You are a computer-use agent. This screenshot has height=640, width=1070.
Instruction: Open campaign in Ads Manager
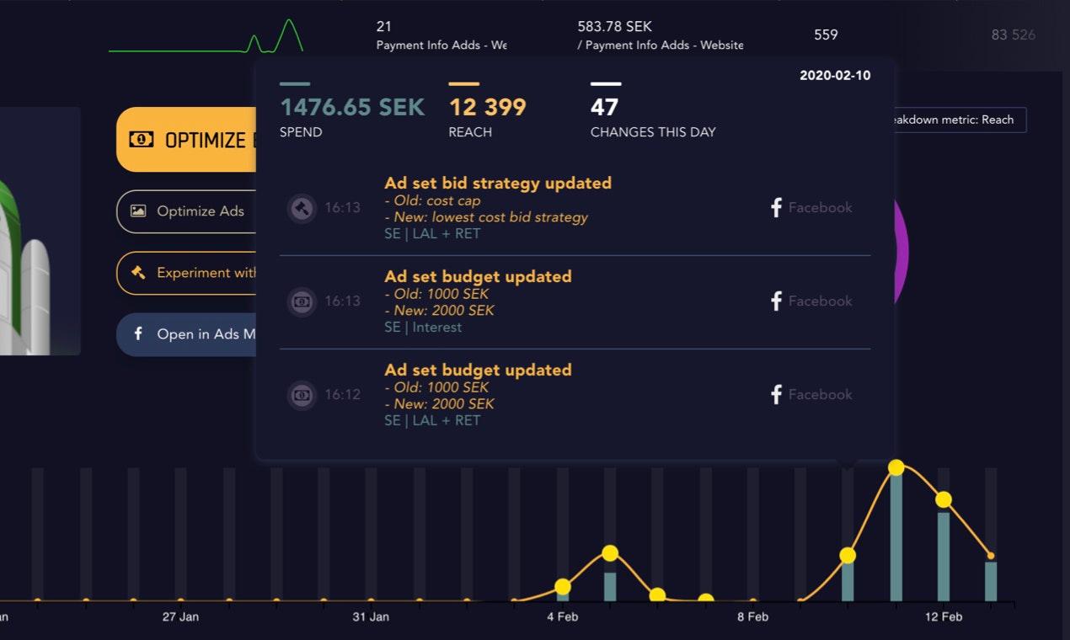click(x=186, y=334)
